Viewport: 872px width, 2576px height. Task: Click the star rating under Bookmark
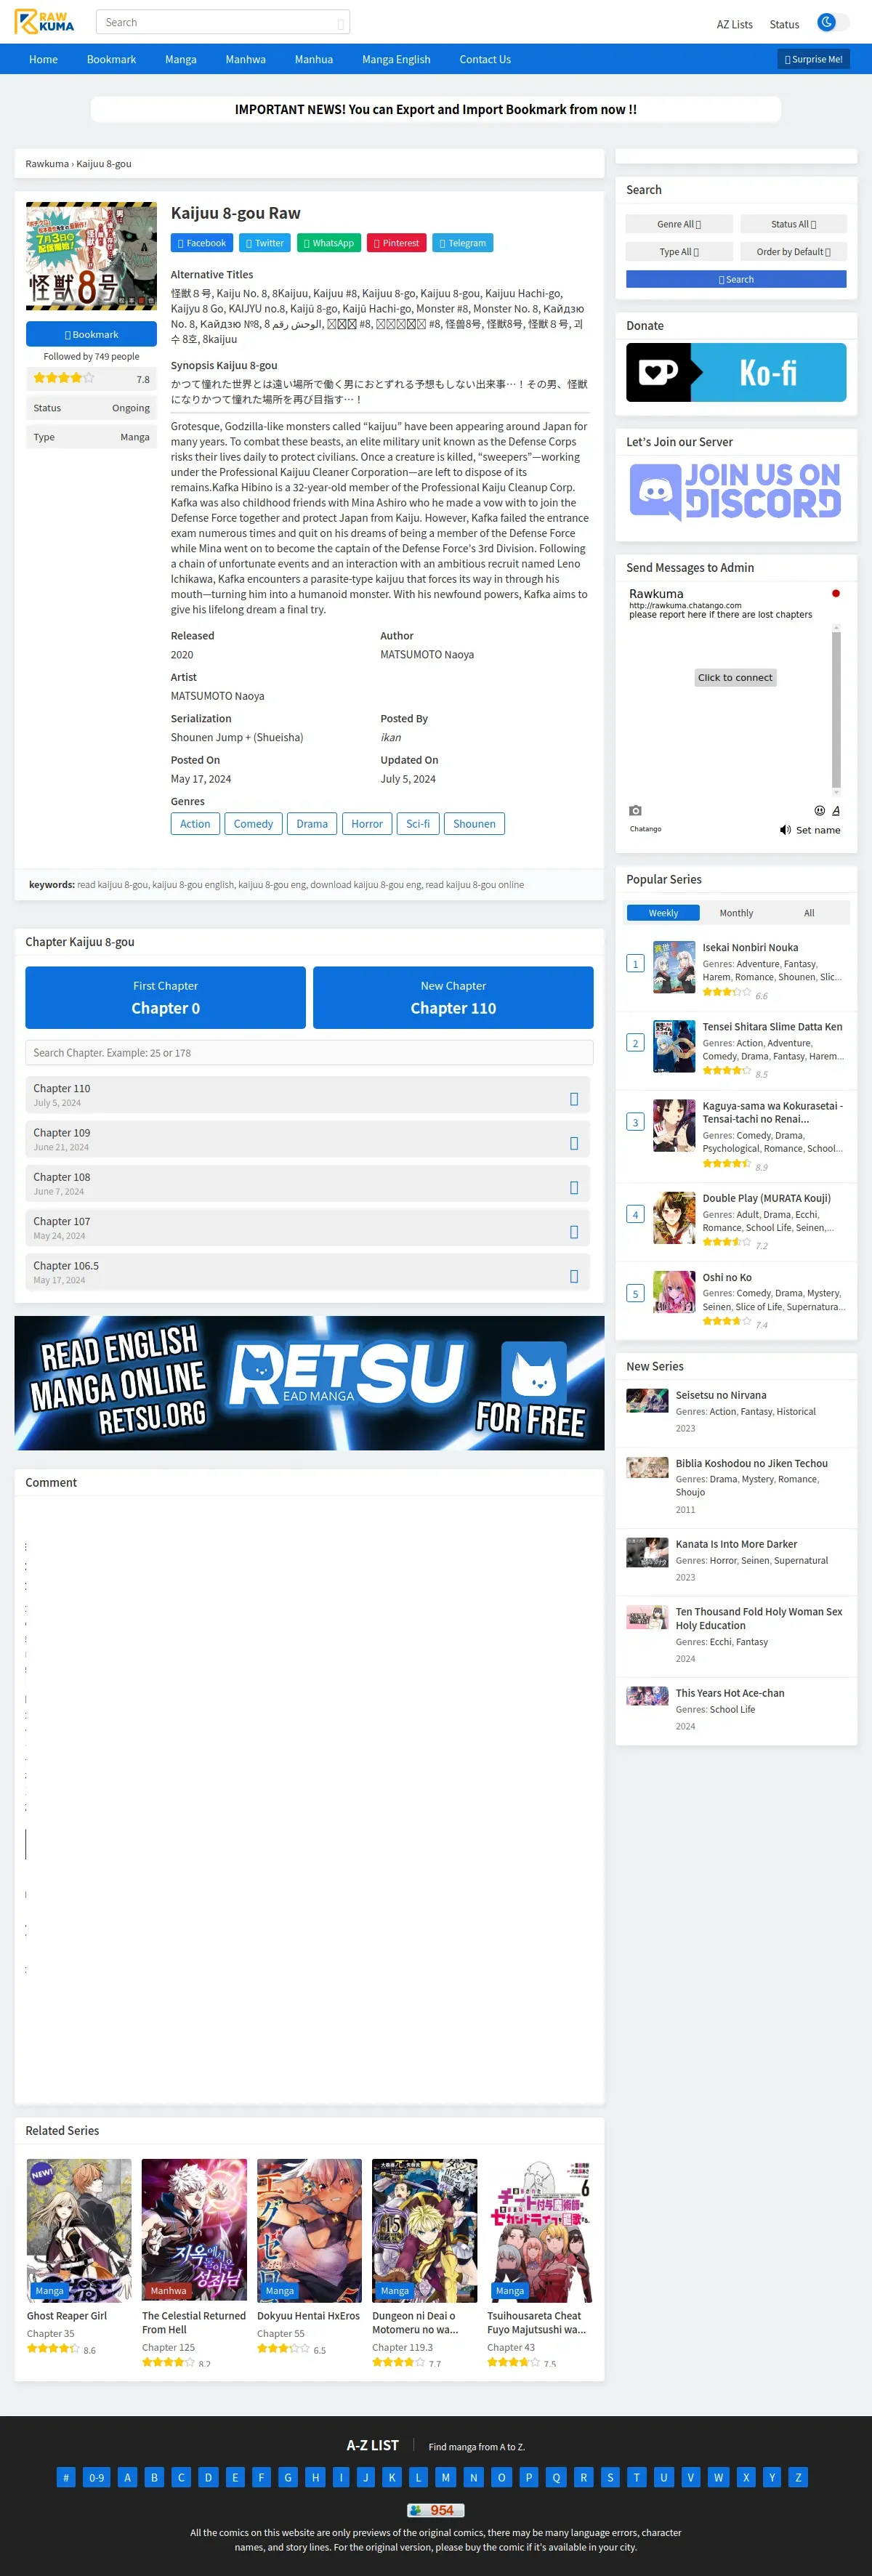[x=64, y=378]
